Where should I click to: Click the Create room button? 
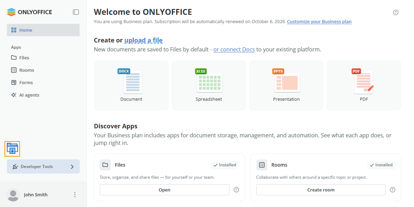(321, 190)
